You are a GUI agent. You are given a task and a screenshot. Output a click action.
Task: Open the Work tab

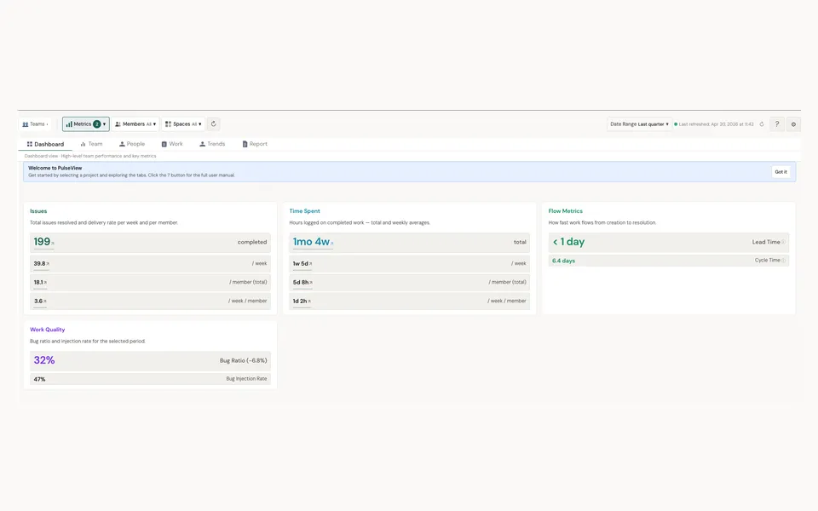172,144
